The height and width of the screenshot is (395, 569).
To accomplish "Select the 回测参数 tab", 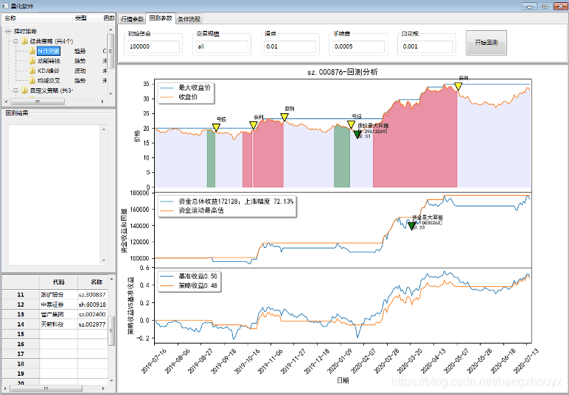I will (161, 18).
